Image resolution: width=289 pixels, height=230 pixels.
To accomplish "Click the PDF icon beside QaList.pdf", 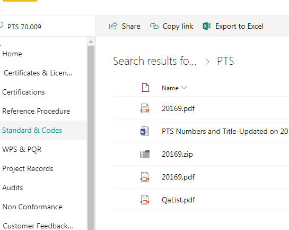I will pos(145,200).
